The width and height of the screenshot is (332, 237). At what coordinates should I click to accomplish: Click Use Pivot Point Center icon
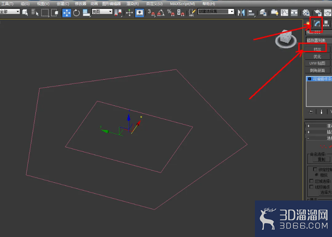click(118, 12)
